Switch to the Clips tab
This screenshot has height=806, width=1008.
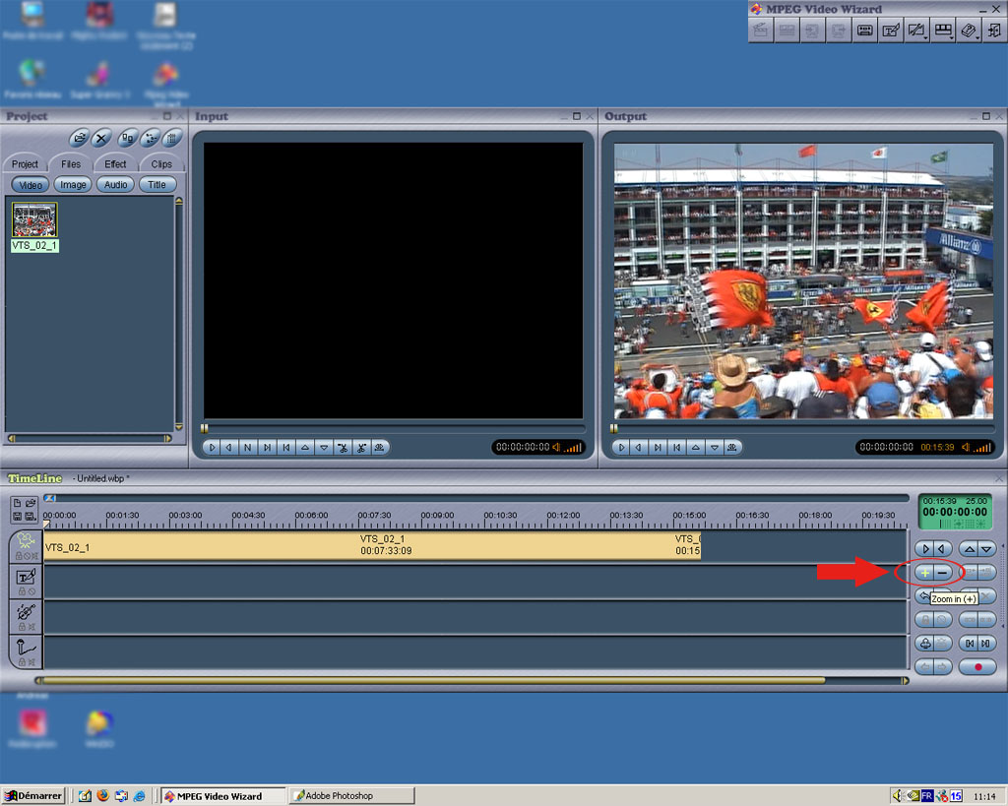coord(161,164)
